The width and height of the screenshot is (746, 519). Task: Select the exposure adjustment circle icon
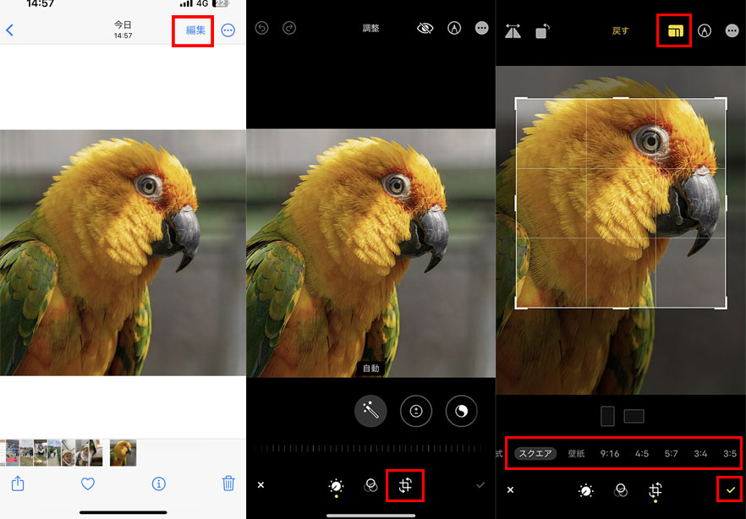point(416,411)
